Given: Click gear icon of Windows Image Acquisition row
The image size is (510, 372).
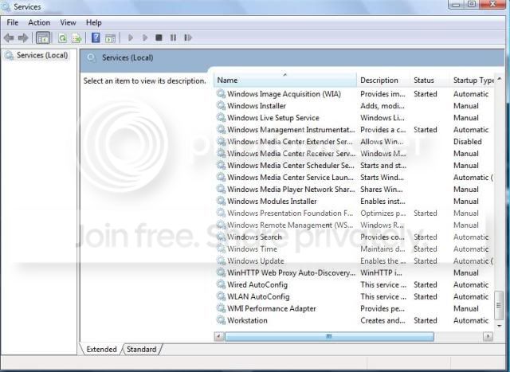Looking at the screenshot, I should pyautogui.click(x=221, y=94).
